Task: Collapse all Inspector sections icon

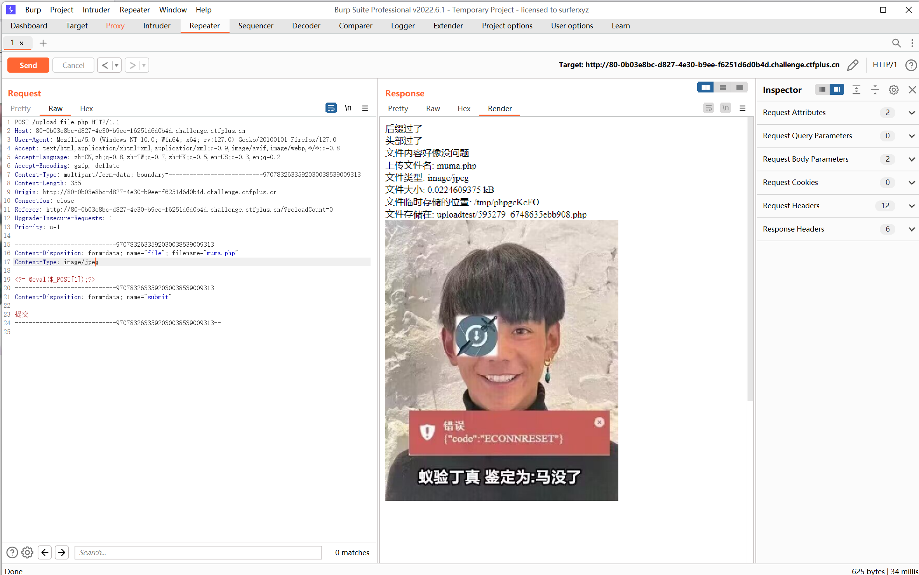Action: pyautogui.click(x=875, y=90)
